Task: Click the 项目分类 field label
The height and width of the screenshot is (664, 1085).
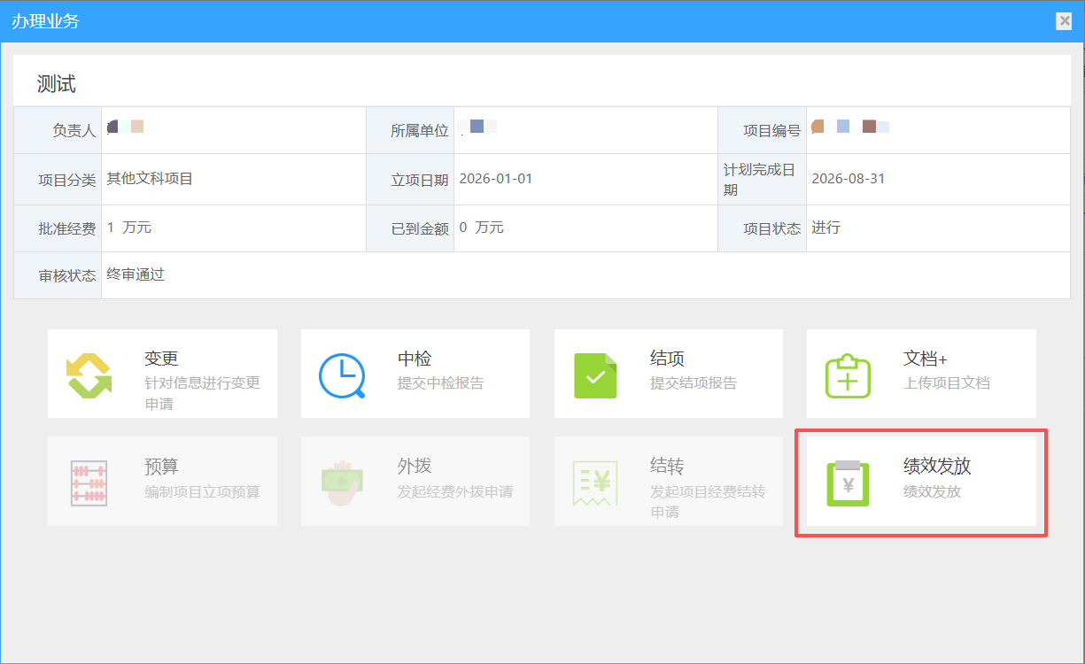Action: point(66,180)
